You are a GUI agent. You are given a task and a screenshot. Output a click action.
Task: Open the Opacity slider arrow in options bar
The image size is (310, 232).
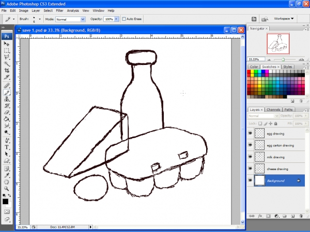point(116,19)
